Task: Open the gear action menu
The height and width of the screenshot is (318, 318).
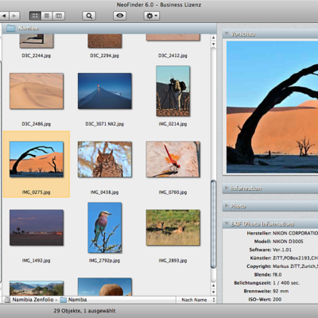Action: coord(152,16)
